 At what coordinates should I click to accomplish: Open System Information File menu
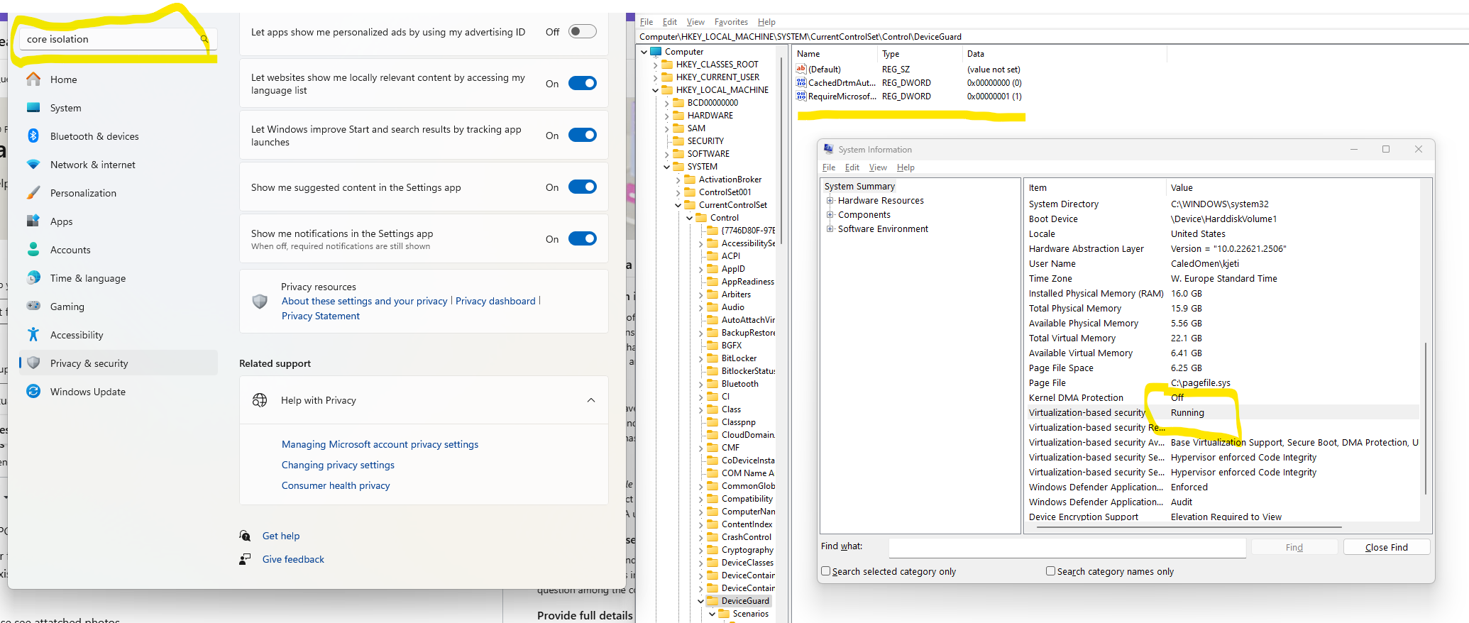tap(829, 167)
